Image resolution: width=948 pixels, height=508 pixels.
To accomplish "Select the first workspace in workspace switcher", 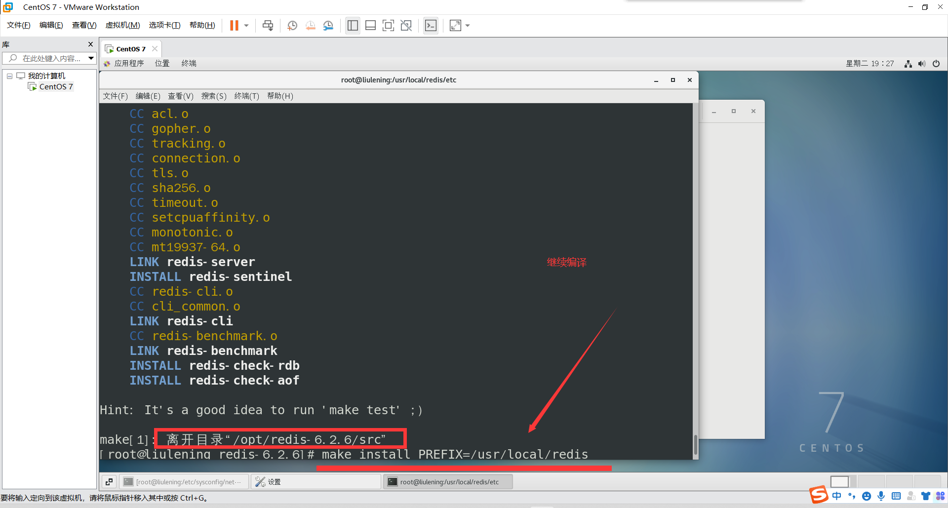I will click(x=839, y=481).
